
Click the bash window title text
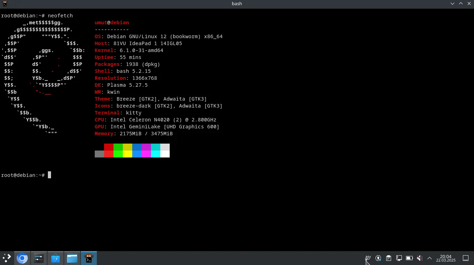pos(237,3)
